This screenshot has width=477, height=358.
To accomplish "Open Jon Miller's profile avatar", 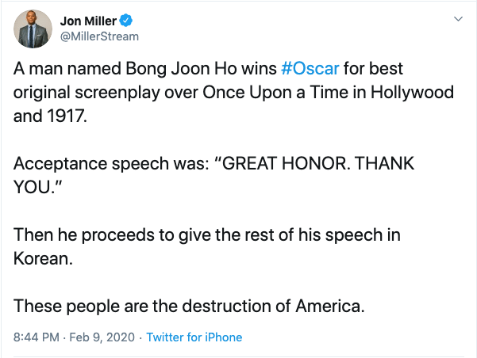I will tap(32, 28).
